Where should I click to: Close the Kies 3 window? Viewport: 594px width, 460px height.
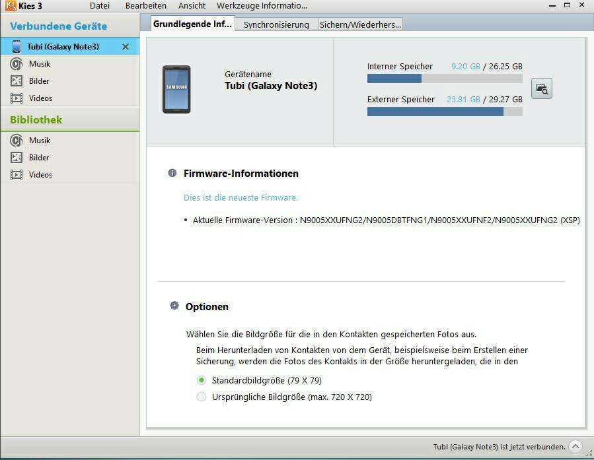[582, 5]
